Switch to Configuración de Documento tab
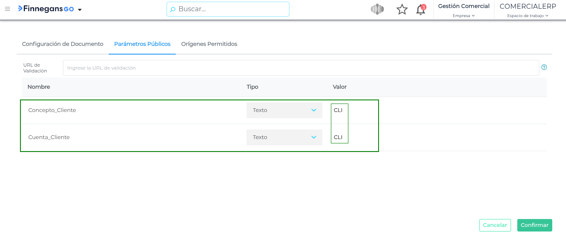This screenshot has height=234, width=566. pyautogui.click(x=62, y=44)
